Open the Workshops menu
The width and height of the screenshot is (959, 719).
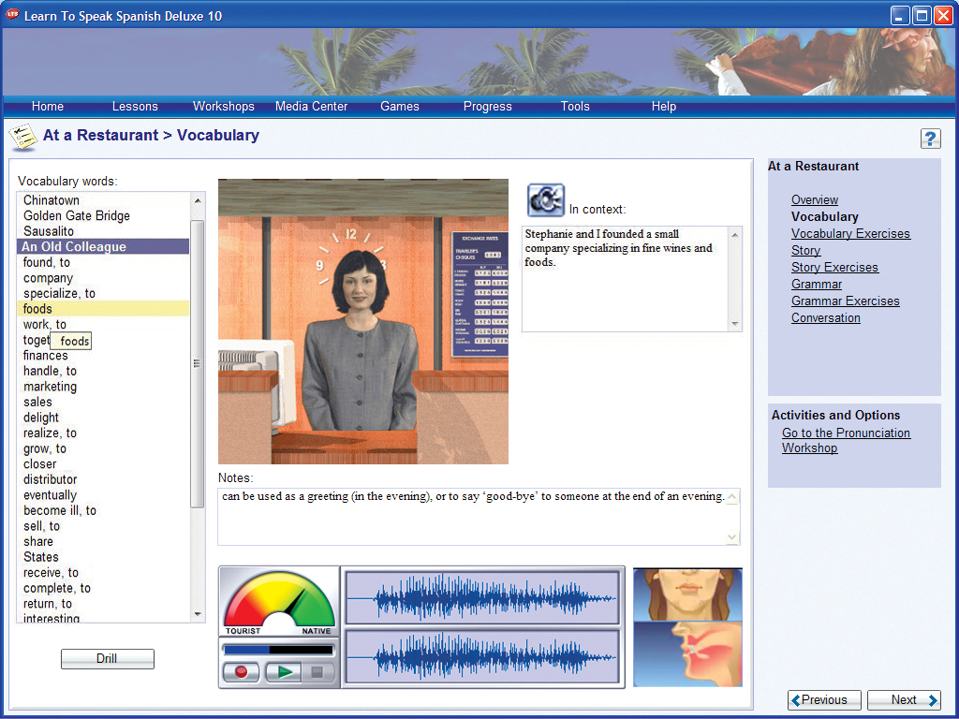[x=224, y=107]
